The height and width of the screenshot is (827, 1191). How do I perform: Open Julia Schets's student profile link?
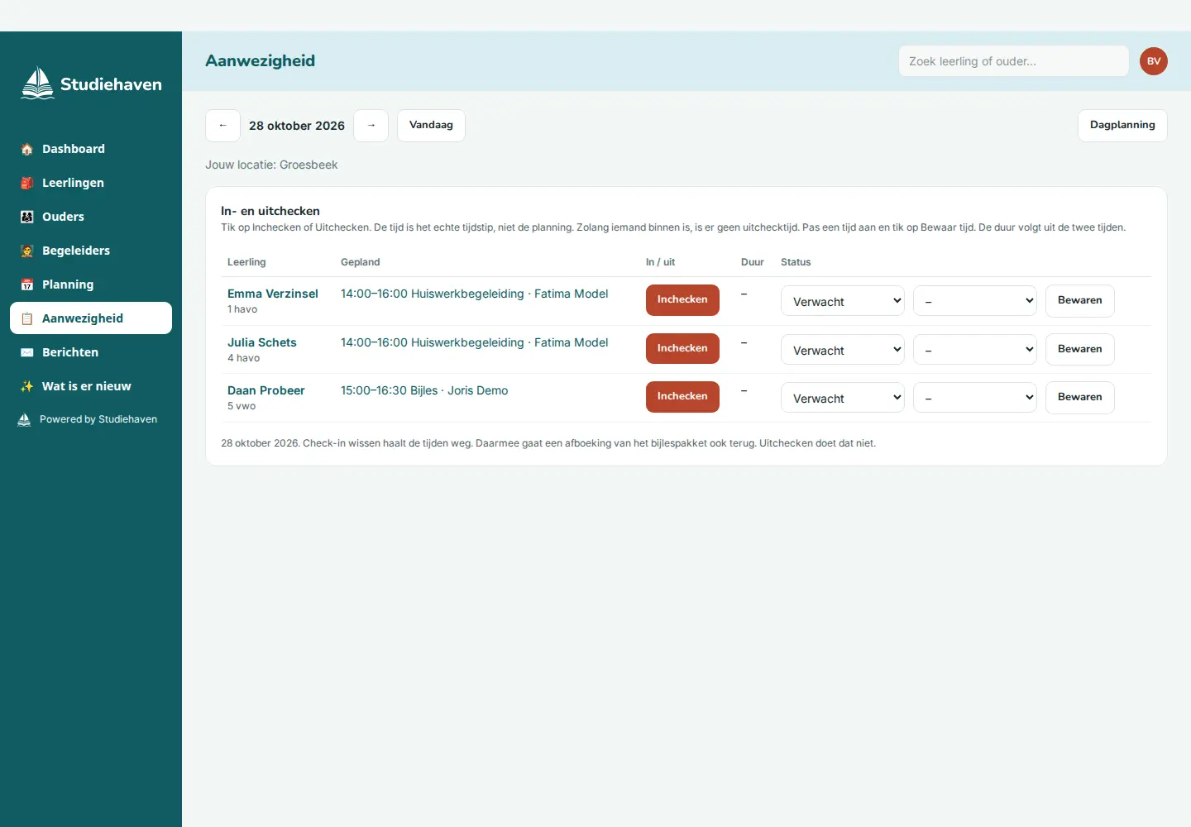click(262, 342)
